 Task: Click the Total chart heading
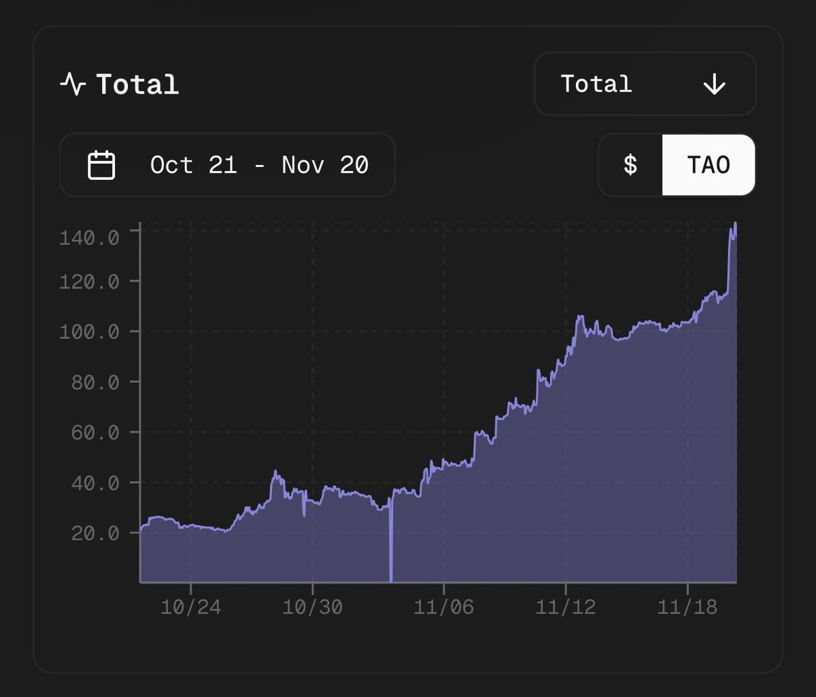137,85
